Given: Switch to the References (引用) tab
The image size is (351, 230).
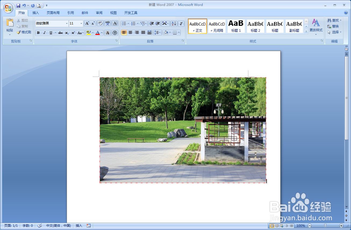Looking at the screenshot, I should (71, 13).
